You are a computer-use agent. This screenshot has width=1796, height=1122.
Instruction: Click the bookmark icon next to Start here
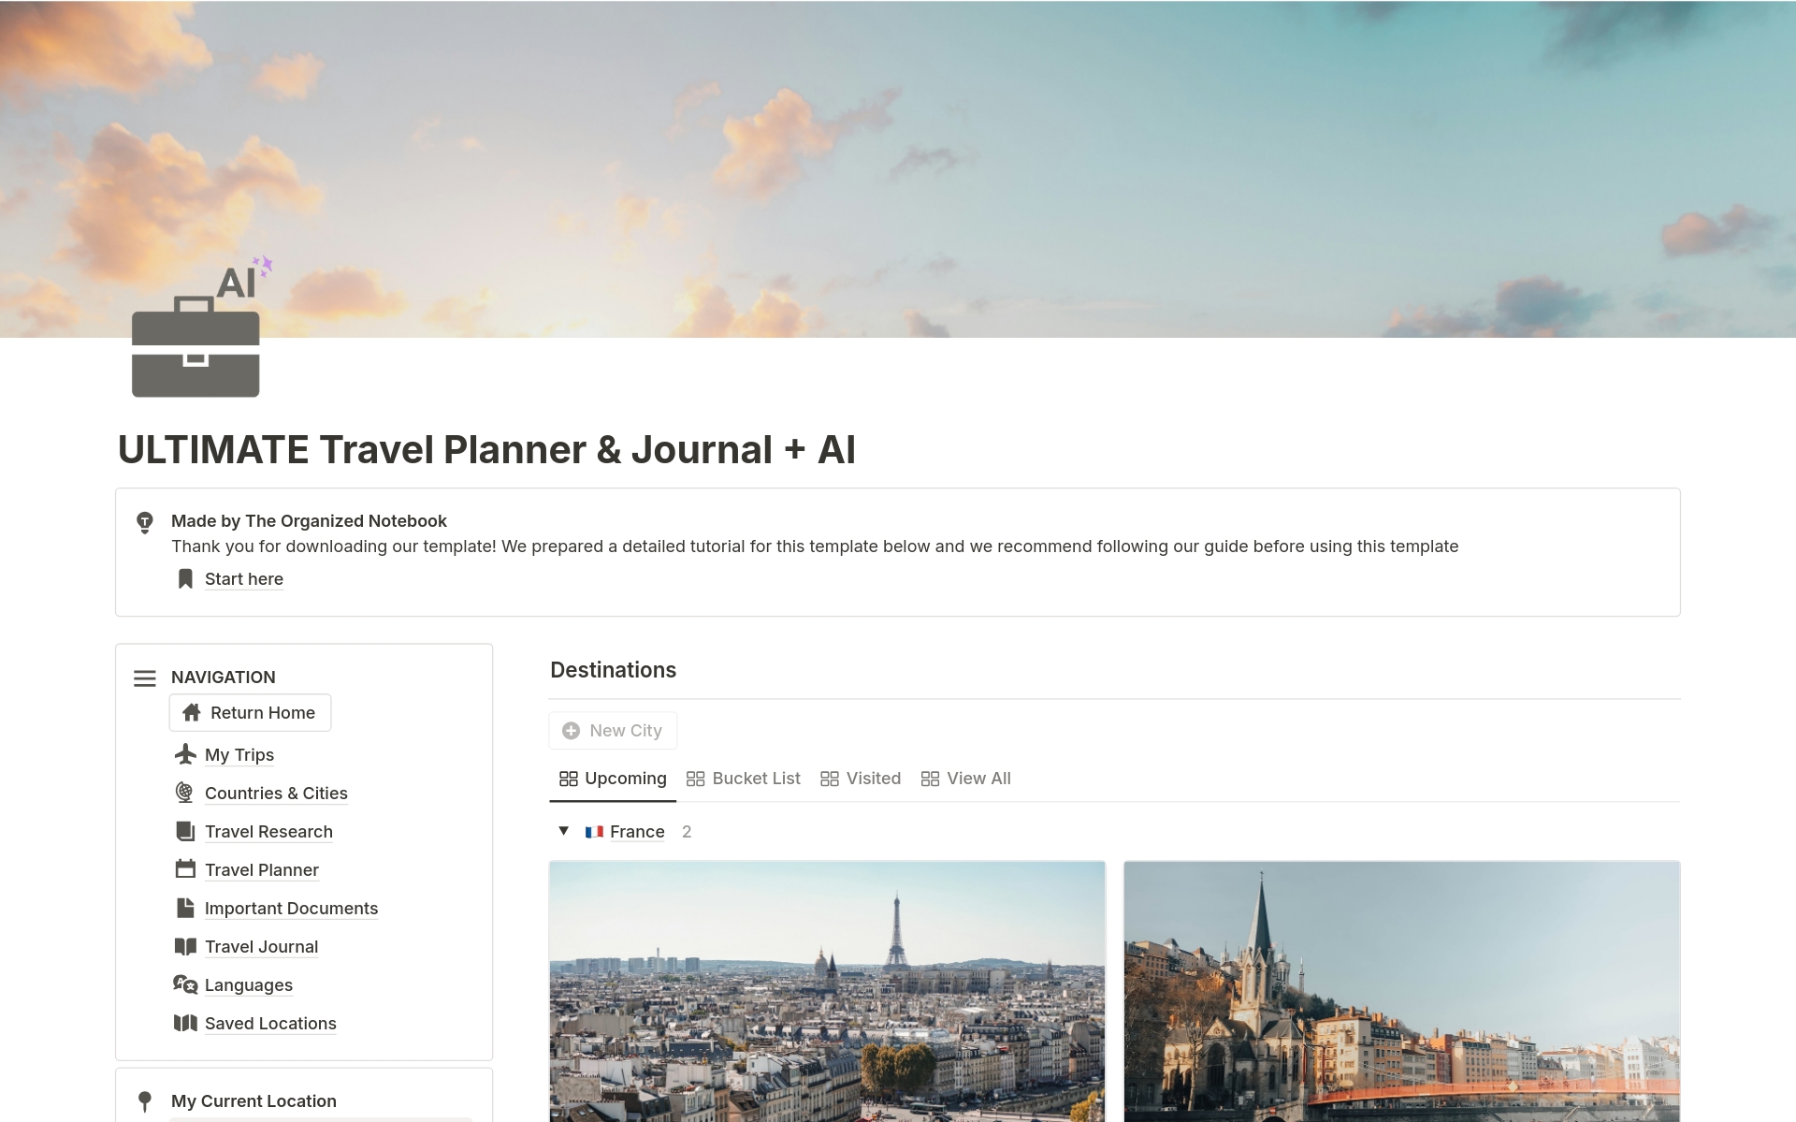click(185, 578)
